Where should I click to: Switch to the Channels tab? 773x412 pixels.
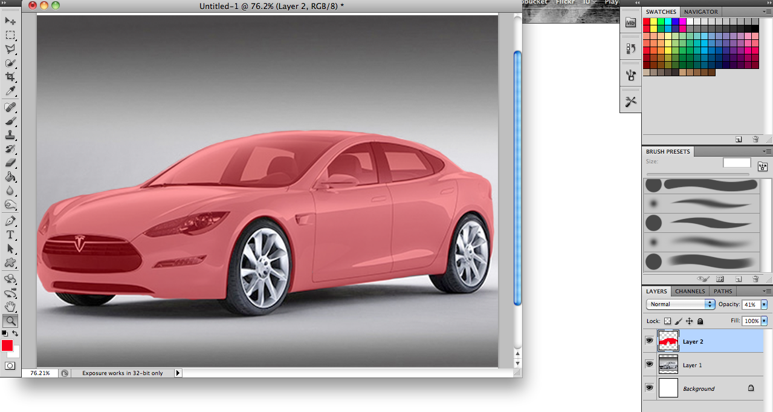pyautogui.click(x=690, y=291)
